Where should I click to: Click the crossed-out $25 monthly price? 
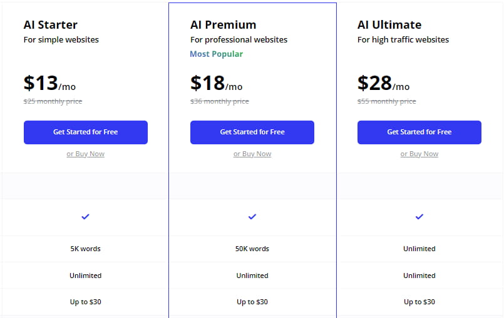pos(53,101)
